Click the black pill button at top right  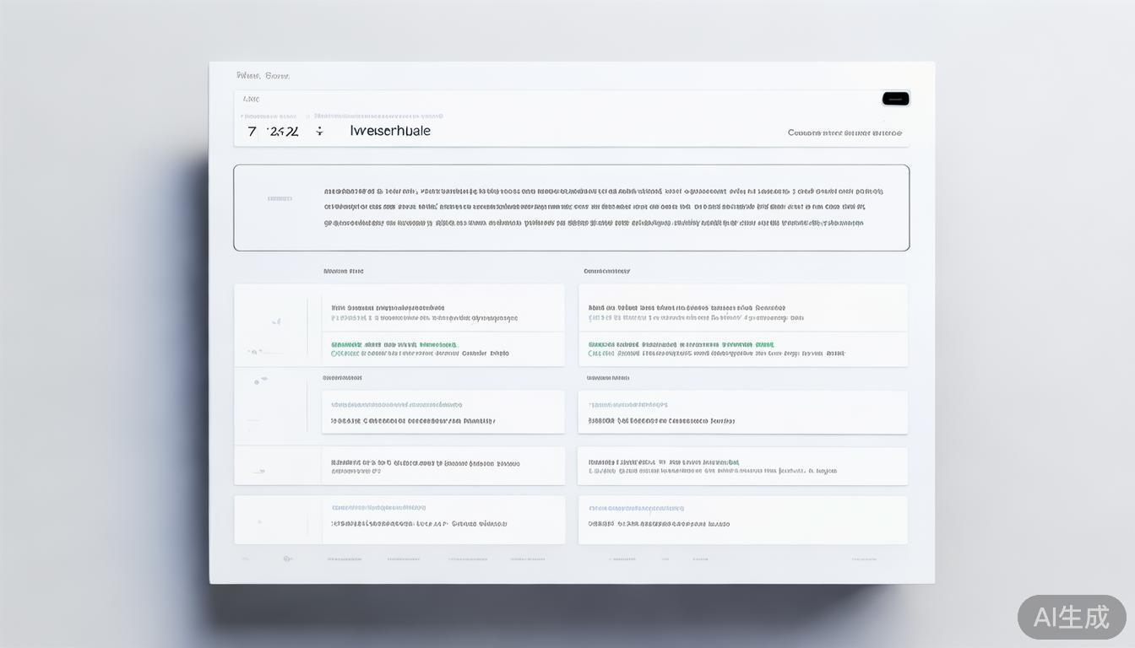(x=895, y=99)
